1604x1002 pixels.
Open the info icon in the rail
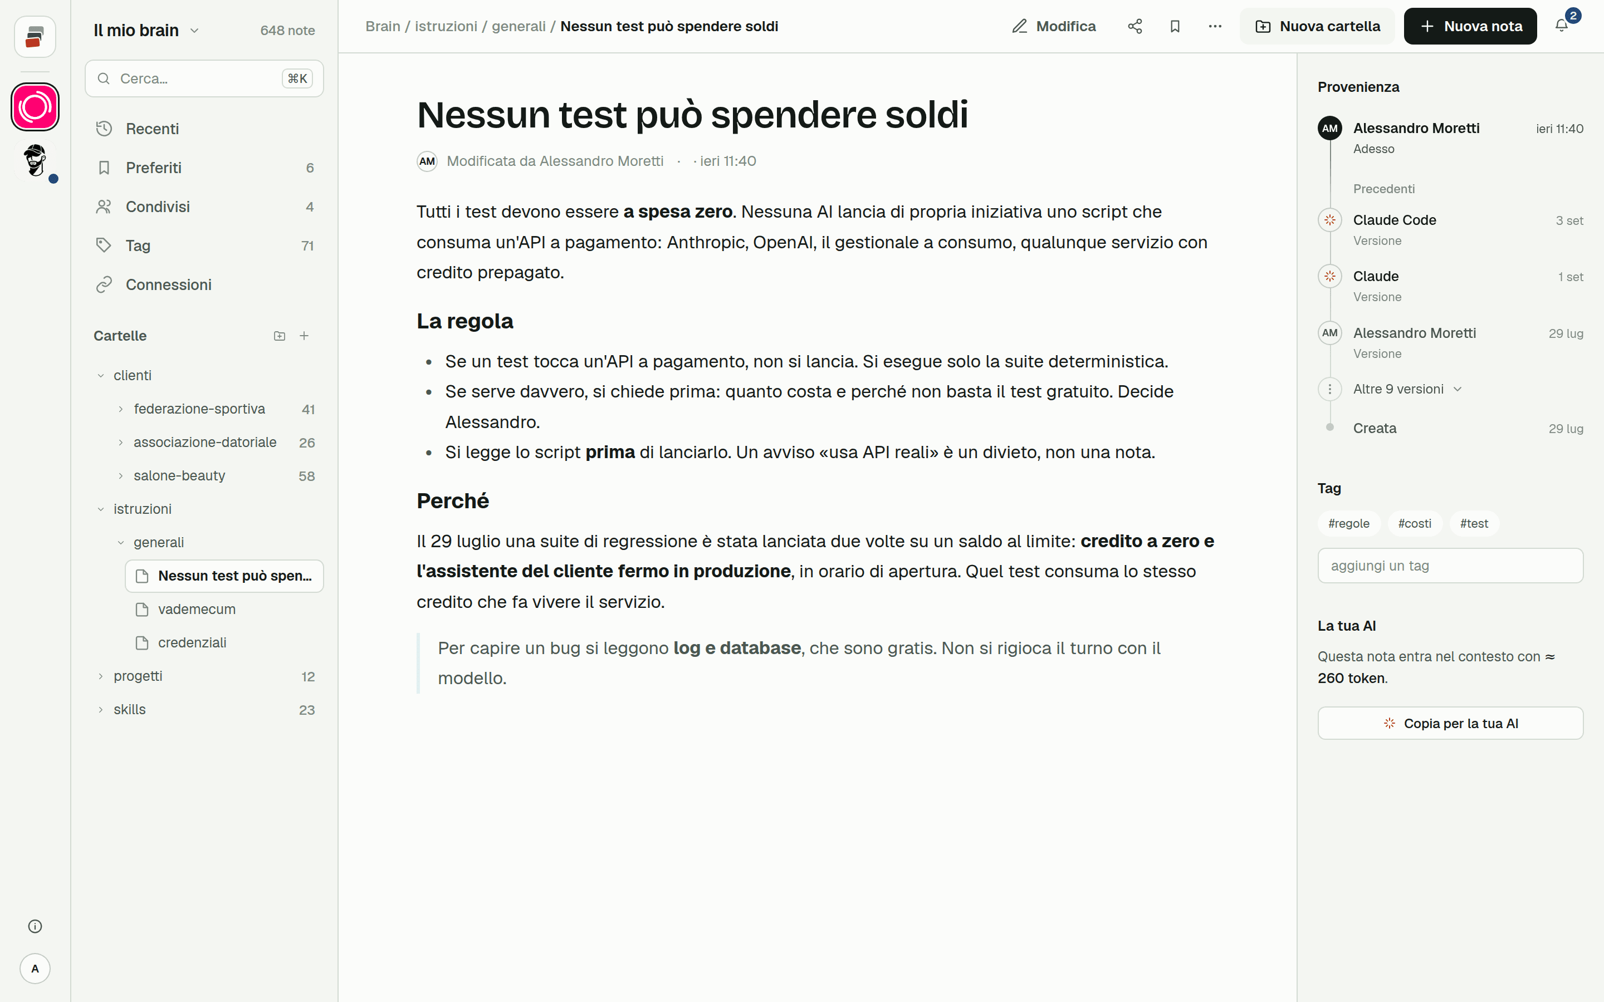[x=35, y=926]
